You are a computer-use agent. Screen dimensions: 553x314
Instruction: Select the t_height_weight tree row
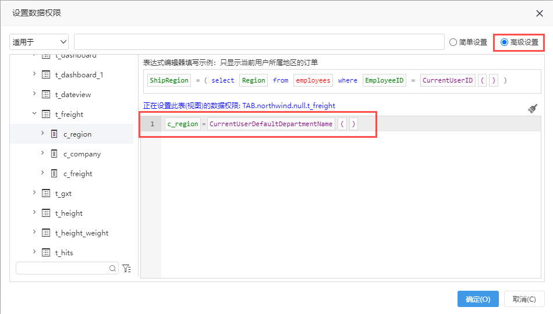pos(72,233)
